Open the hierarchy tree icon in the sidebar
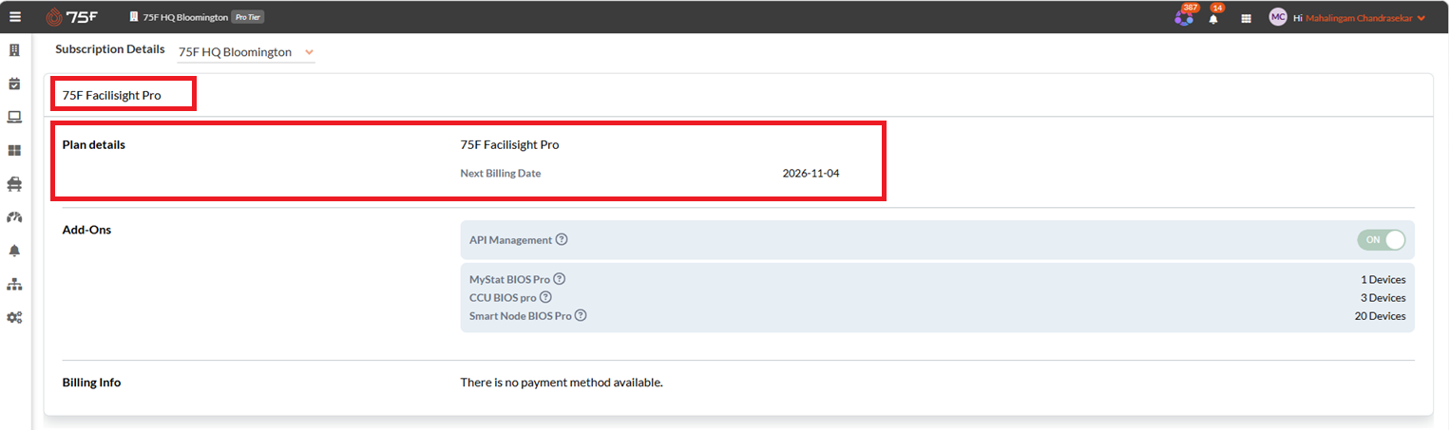Image resolution: width=1450 pixels, height=430 pixels. [14, 284]
